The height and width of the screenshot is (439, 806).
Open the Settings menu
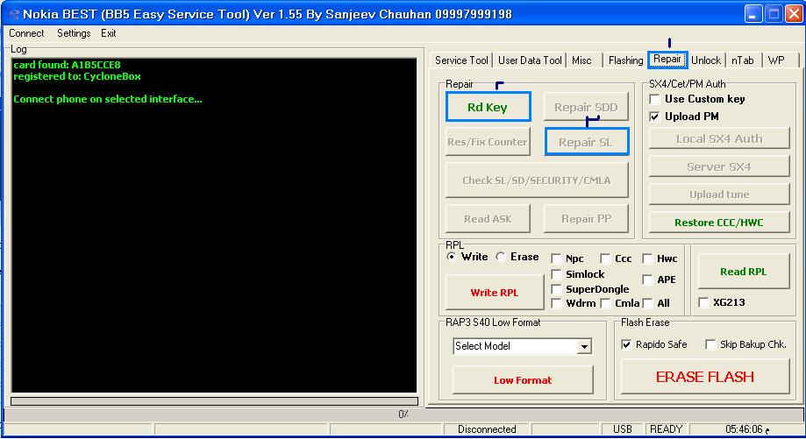[x=74, y=33]
